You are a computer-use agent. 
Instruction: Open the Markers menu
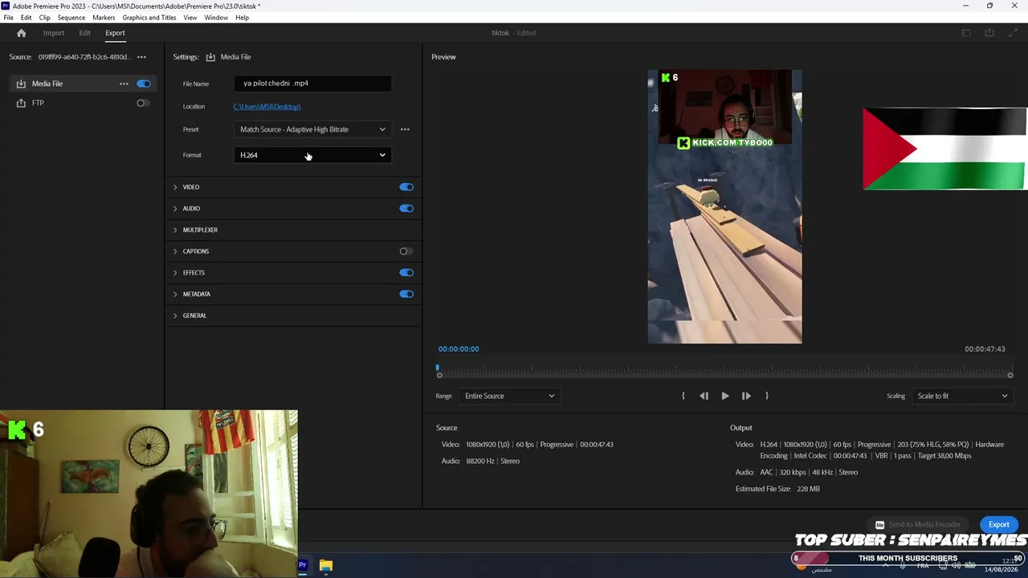(104, 18)
